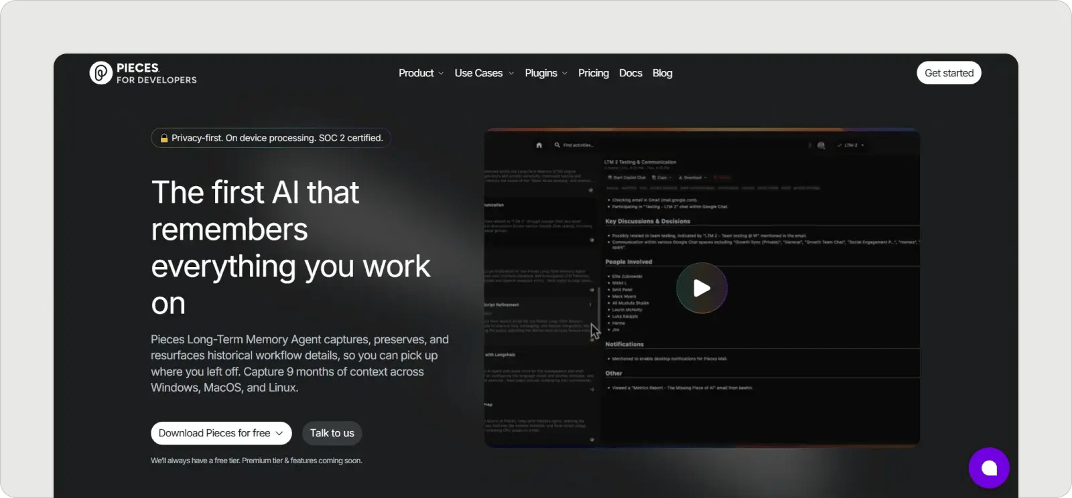This screenshot has width=1072, height=498.
Task: Click the 'People Involved' heading
Action: click(x=628, y=262)
